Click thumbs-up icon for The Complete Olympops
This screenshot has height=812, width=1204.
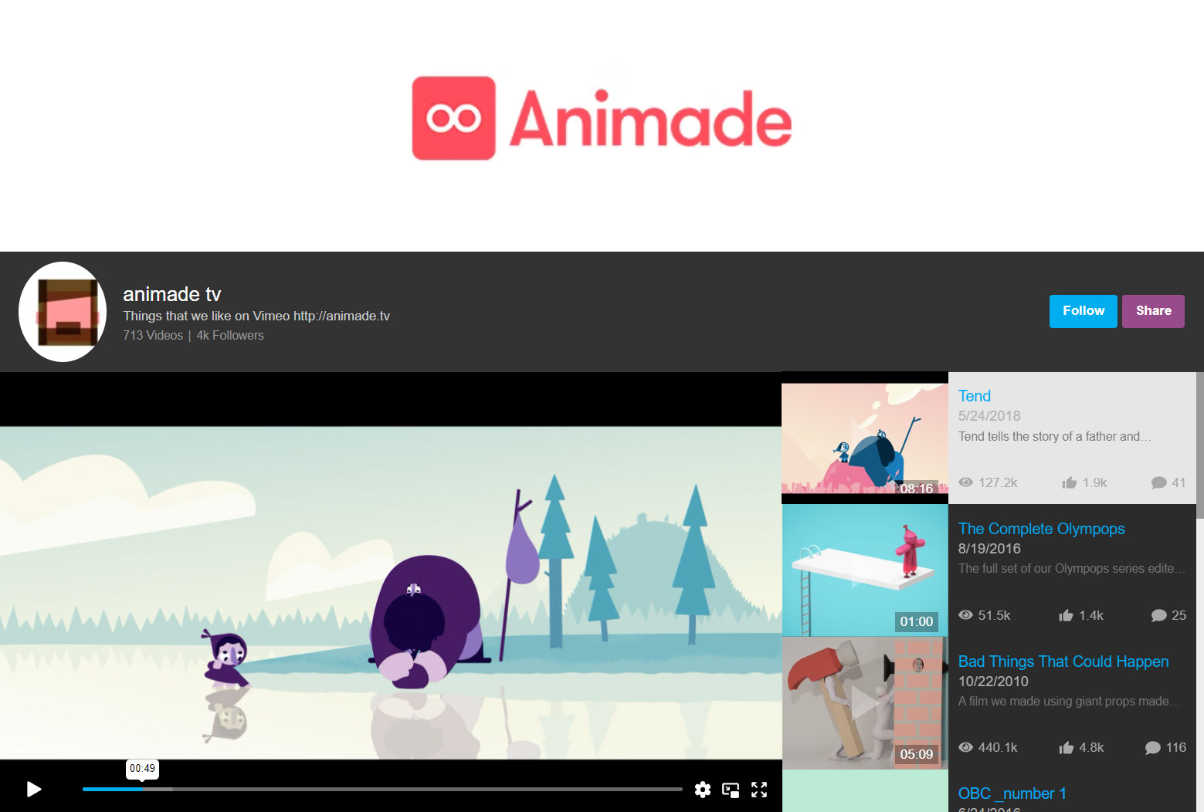1066,615
